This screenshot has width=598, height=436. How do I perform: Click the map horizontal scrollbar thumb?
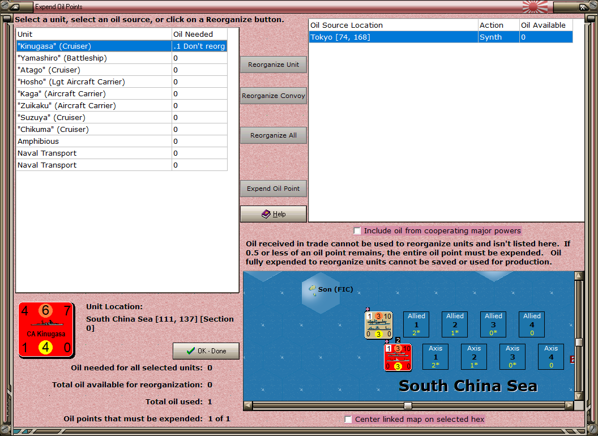pyautogui.click(x=408, y=405)
